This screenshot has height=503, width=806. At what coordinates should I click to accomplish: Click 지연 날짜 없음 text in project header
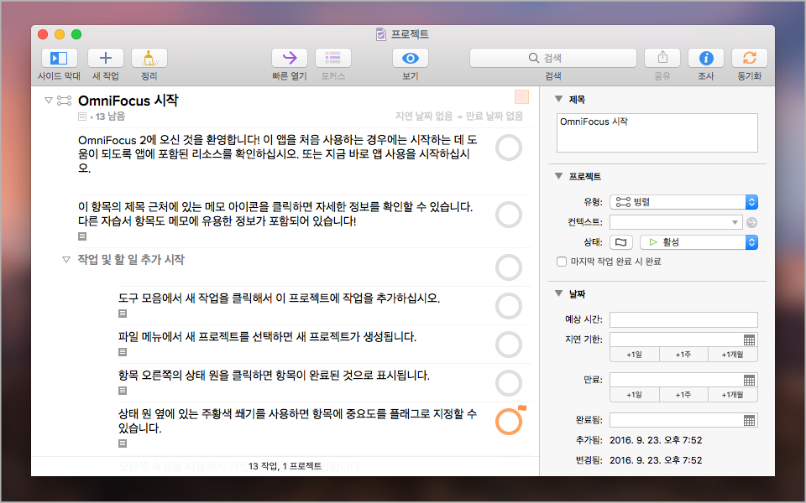coord(424,117)
